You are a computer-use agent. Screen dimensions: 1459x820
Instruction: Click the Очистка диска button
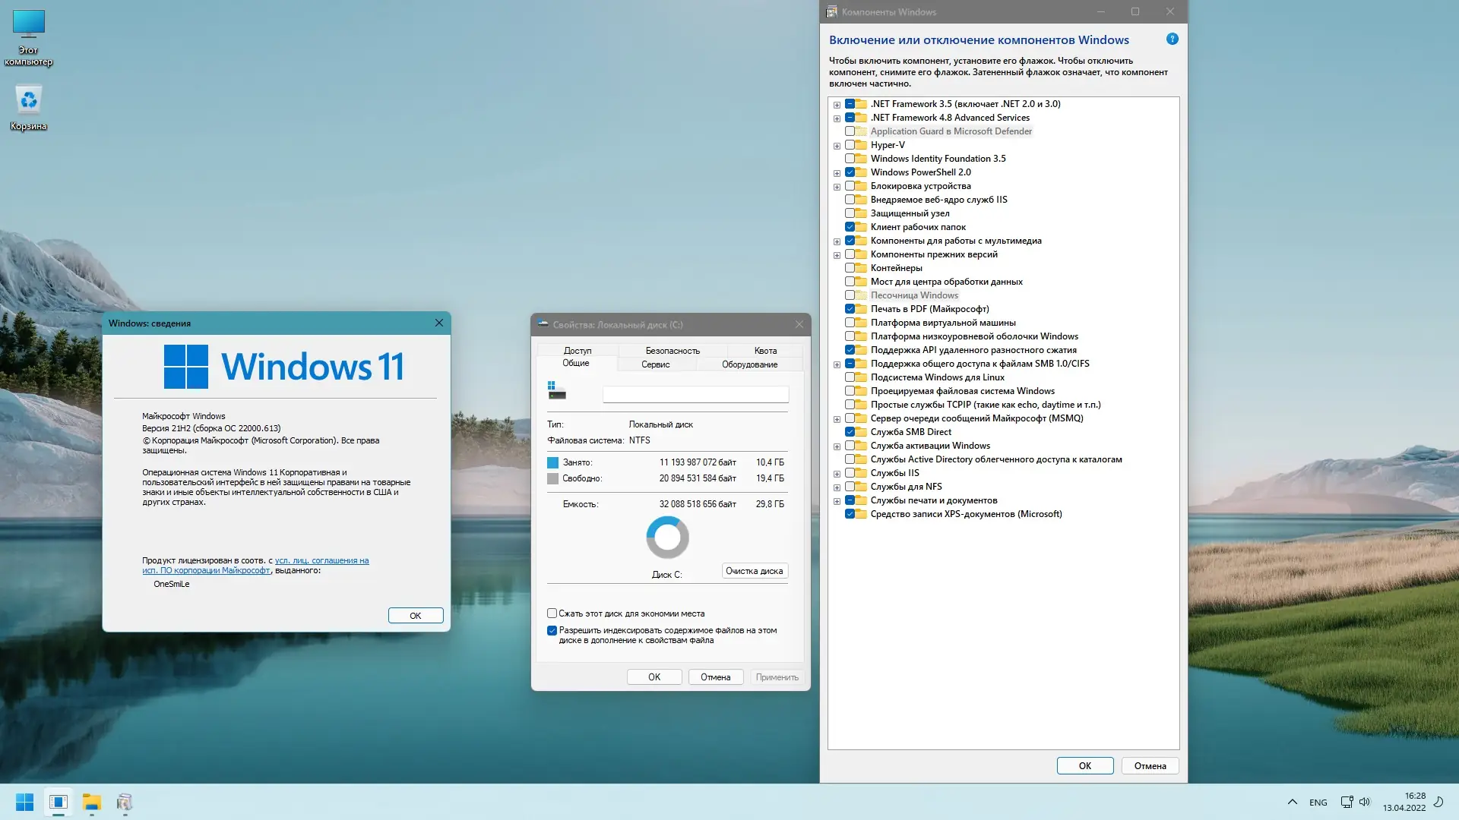754,571
